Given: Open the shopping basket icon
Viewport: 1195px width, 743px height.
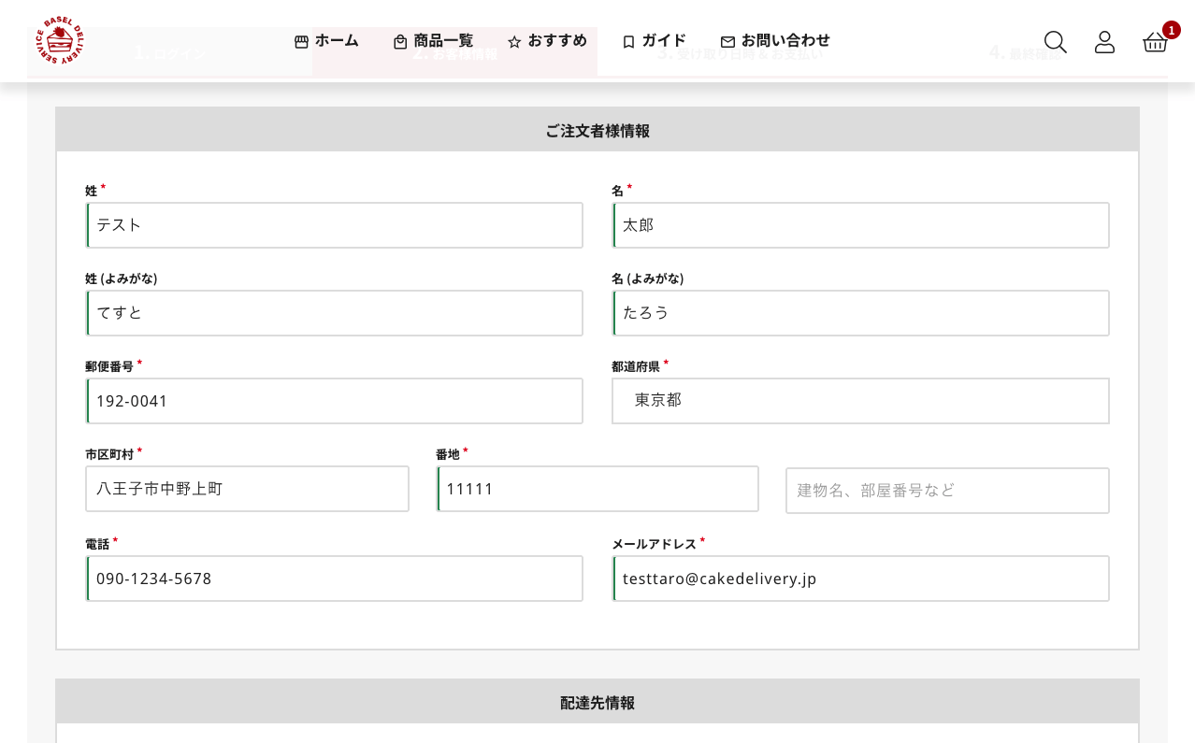Looking at the screenshot, I should (x=1155, y=42).
